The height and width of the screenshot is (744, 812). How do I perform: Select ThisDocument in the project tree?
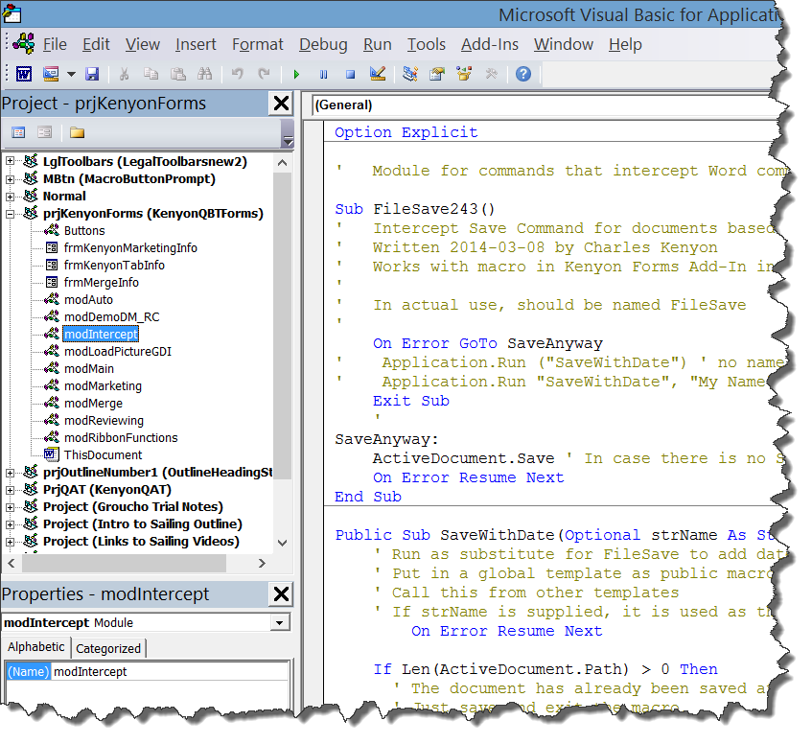[103, 455]
